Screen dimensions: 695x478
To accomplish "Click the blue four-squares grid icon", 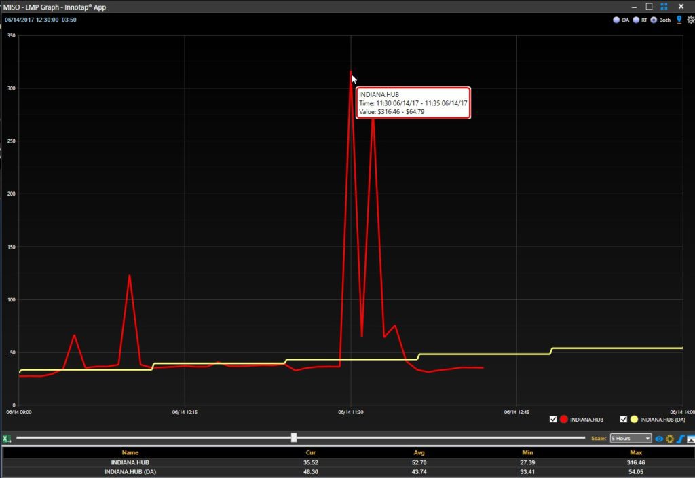I will tap(664, 7).
